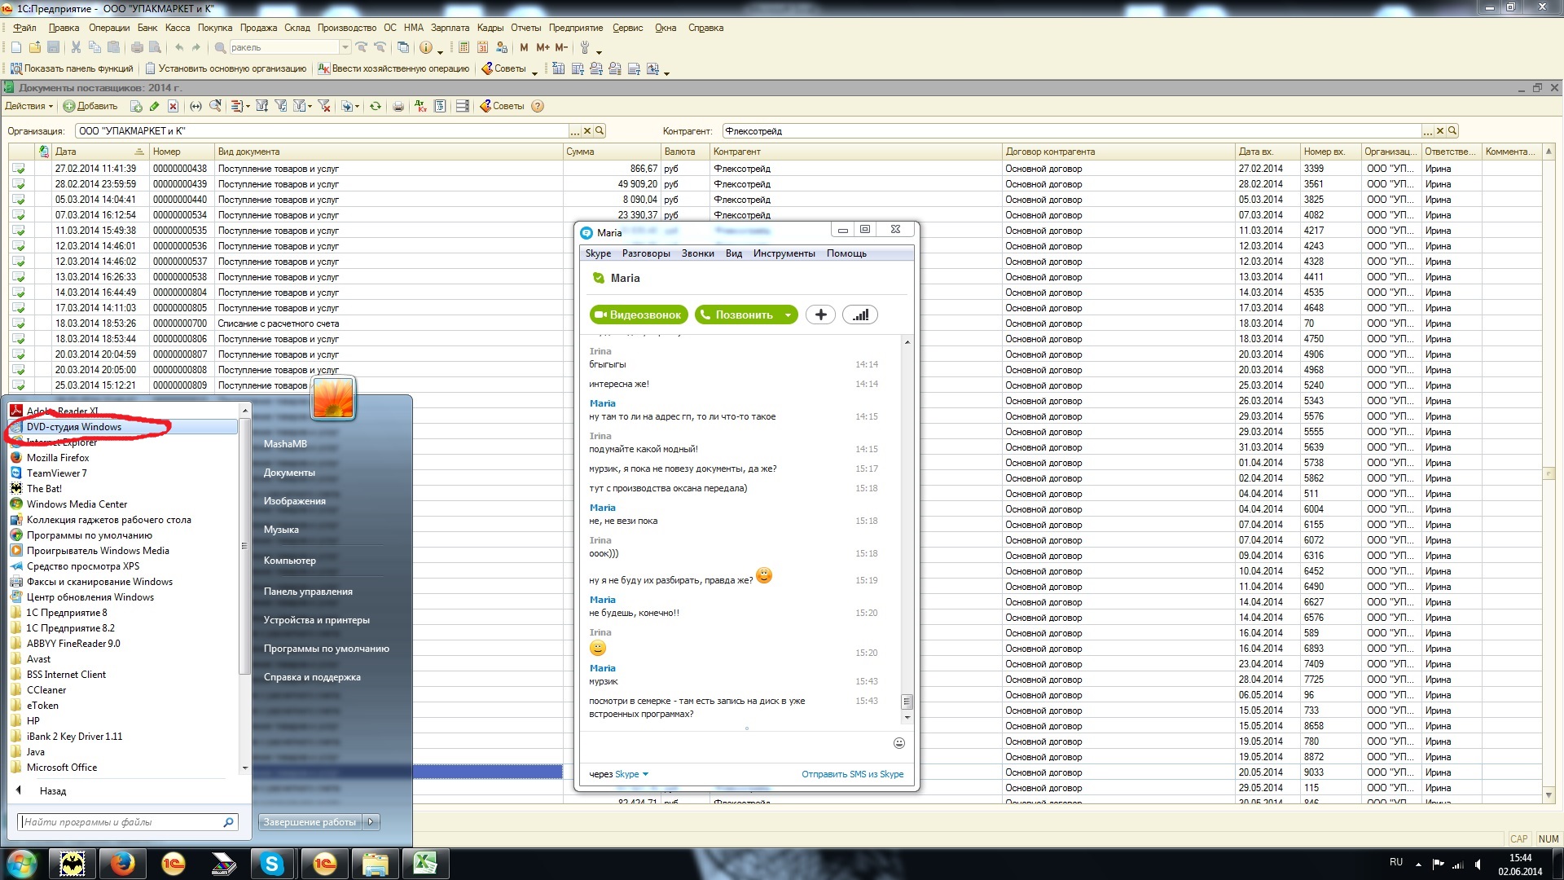This screenshot has height=880, width=1564.
Task: Click the Cut scissors icon
Action: 76,47
